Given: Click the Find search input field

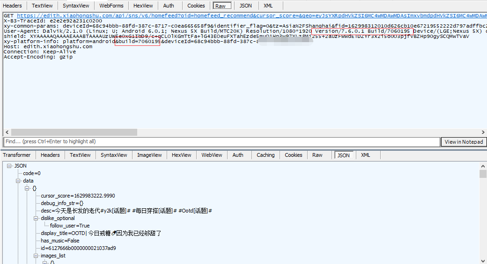Looking at the screenshot, I should point(222,142).
